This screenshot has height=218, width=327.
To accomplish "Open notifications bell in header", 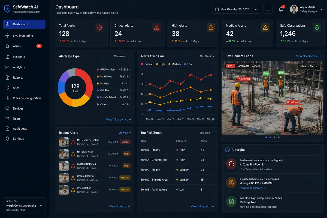I will 281,9.
